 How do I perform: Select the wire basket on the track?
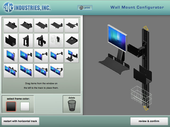pos(141,96)
